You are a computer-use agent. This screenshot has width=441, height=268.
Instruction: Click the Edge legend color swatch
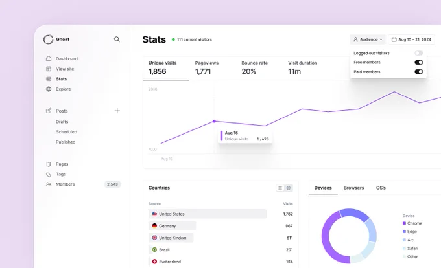click(x=404, y=232)
